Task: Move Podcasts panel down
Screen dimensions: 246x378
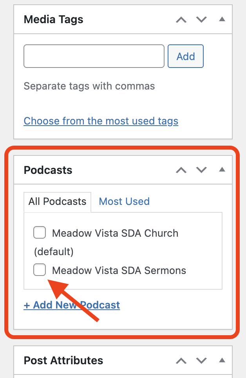Action: (201, 170)
